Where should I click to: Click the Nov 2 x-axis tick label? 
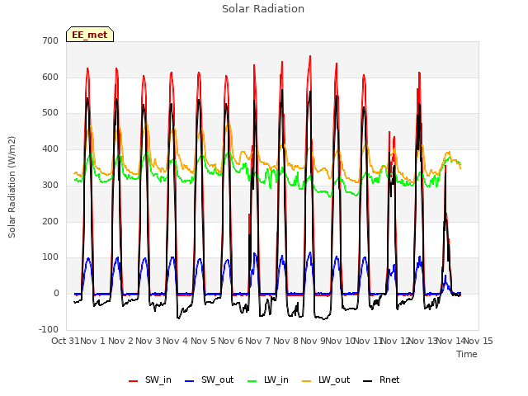[x=121, y=341]
